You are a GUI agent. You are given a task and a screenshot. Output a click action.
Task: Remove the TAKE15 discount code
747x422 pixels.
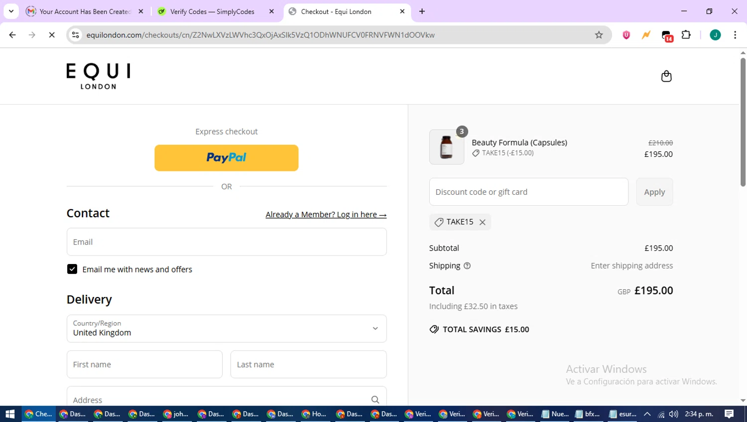pyautogui.click(x=482, y=222)
